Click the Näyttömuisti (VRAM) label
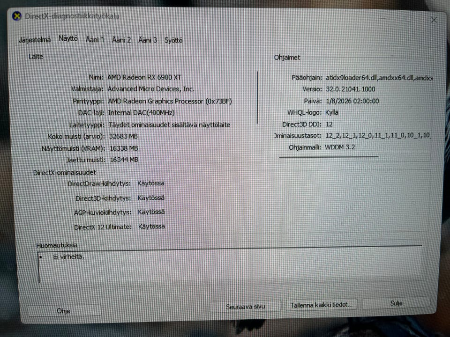450x337 pixels. click(x=73, y=149)
